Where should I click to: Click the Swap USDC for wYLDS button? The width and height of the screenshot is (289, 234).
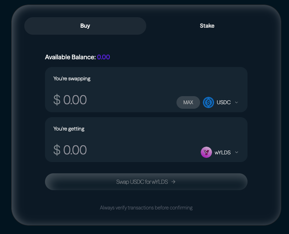pyautogui.click(x=146, y=182)
